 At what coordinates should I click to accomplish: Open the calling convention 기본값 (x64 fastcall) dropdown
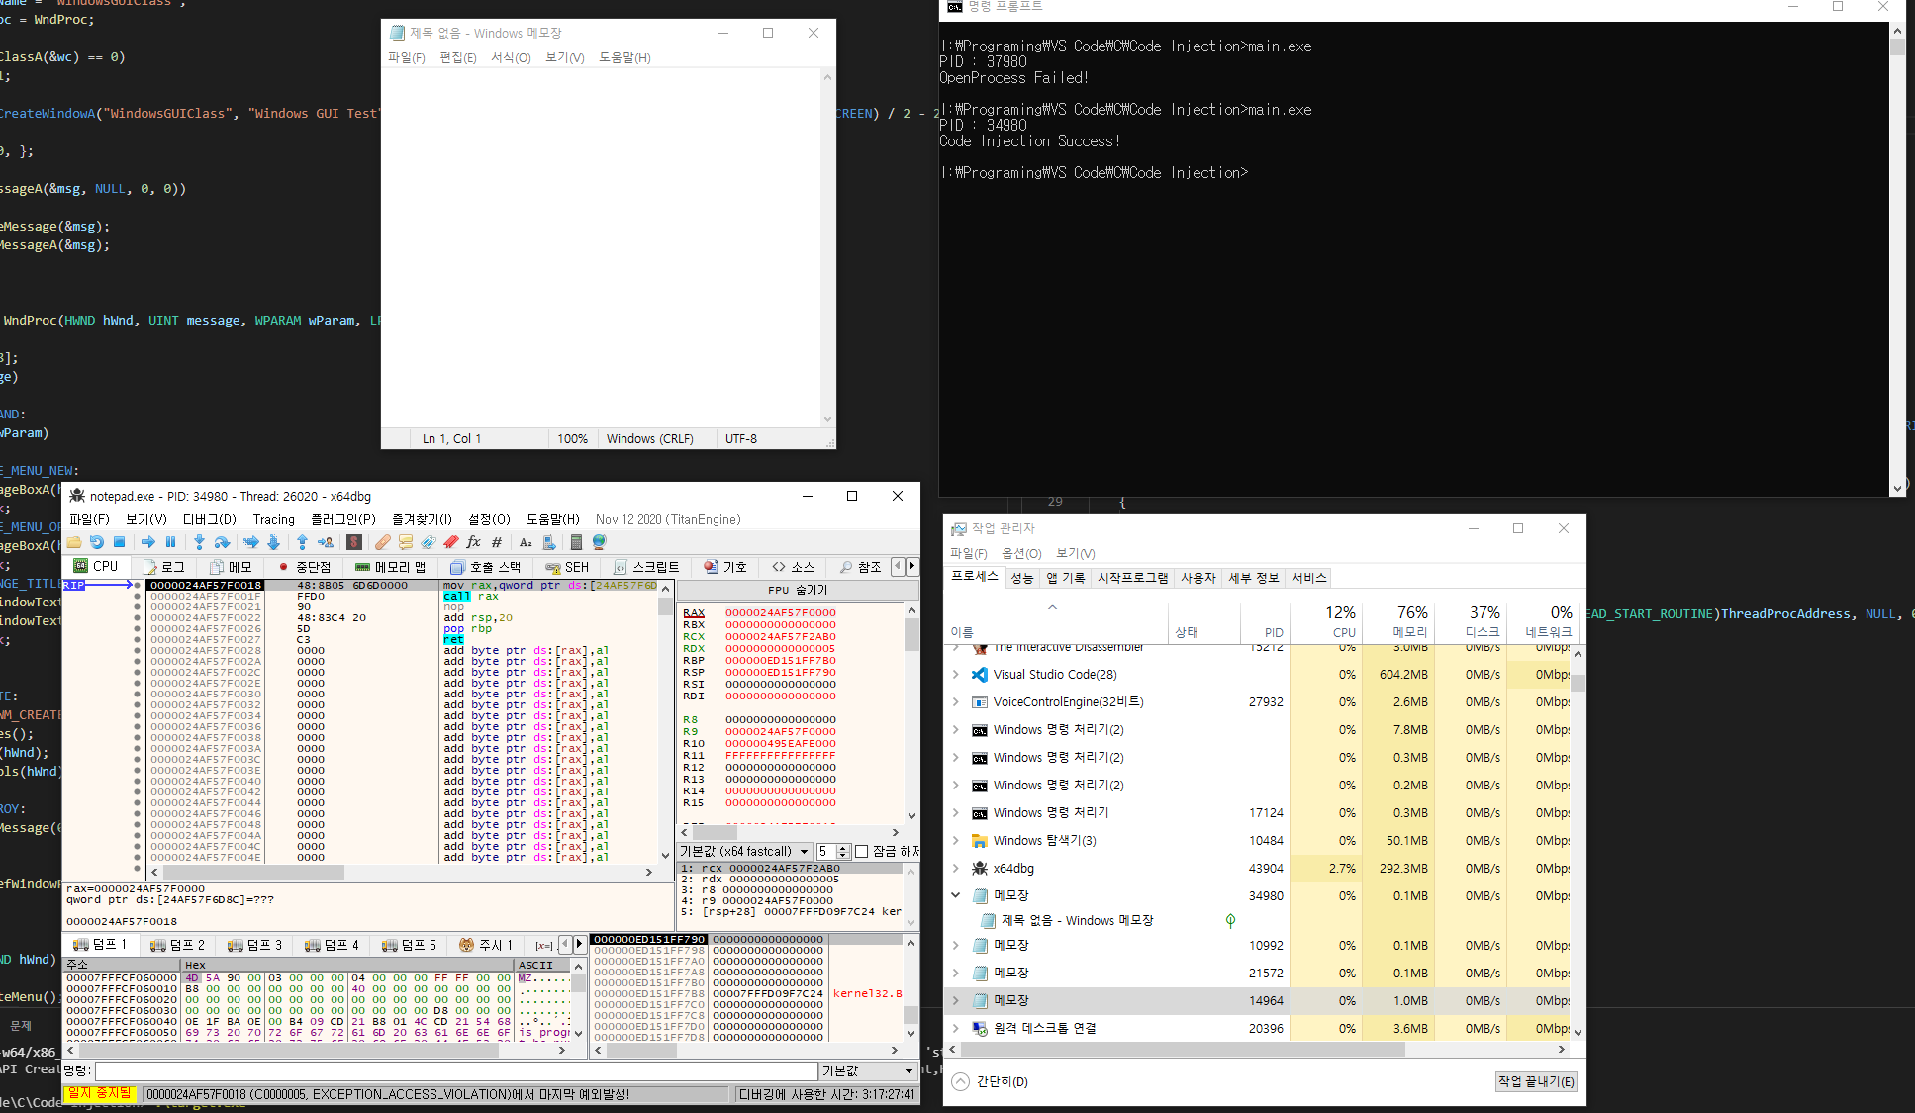(x=744, y=851)
